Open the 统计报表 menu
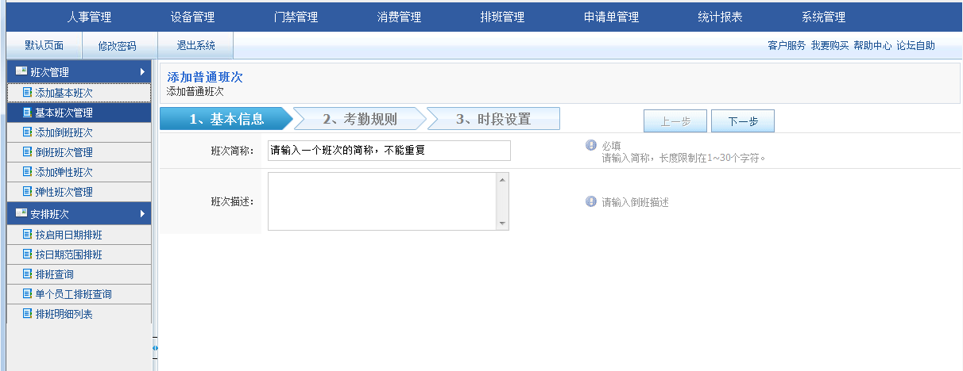The width and height of the screenshot is (963, 371). point(720,17)
